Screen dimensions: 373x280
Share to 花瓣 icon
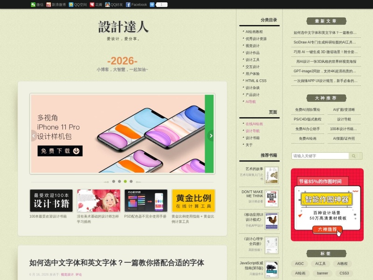pos(92,5)
